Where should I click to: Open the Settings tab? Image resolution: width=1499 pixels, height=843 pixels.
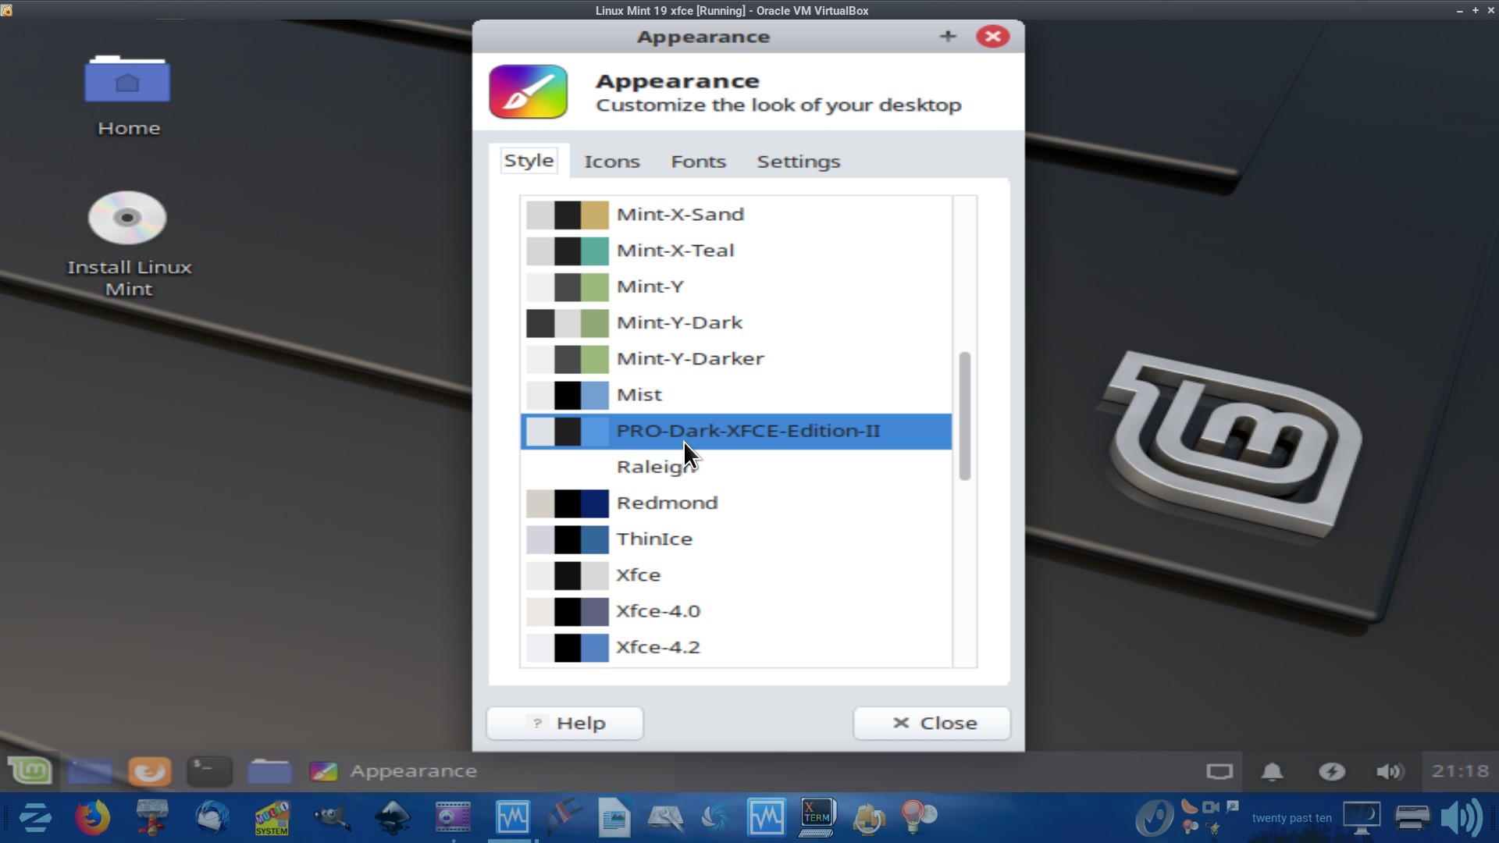[x=798, y=162]
